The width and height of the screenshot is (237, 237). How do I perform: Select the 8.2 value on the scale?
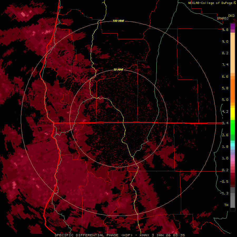tap(225, 53)
